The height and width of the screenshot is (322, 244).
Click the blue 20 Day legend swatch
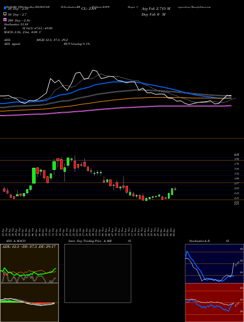point(5,8)
